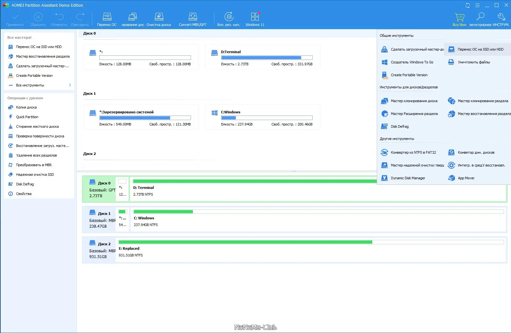Open Мастер клонирования диска
Image resolution: width=511 pixels, height=333 pixels.
coord(409,101)
